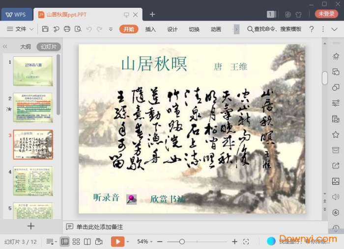Switch to the 动画 ribbon tab
The width and height of the screenshot is (344, 249).
[x=216, y=29]
